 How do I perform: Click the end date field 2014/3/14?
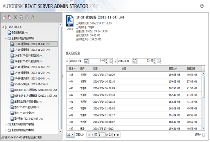[x=125, y=61]
